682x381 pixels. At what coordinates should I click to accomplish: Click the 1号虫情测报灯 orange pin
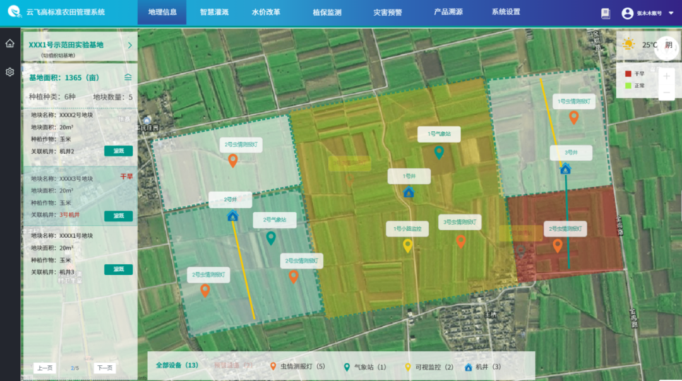[x=573, y=117]
